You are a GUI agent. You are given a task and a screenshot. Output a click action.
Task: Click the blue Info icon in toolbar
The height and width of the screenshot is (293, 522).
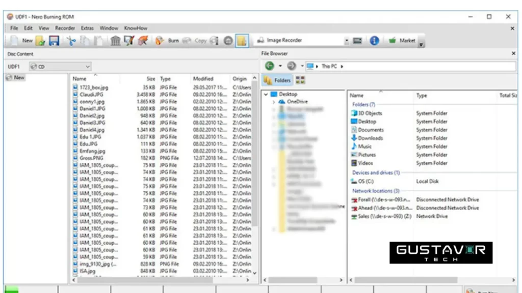374,41
